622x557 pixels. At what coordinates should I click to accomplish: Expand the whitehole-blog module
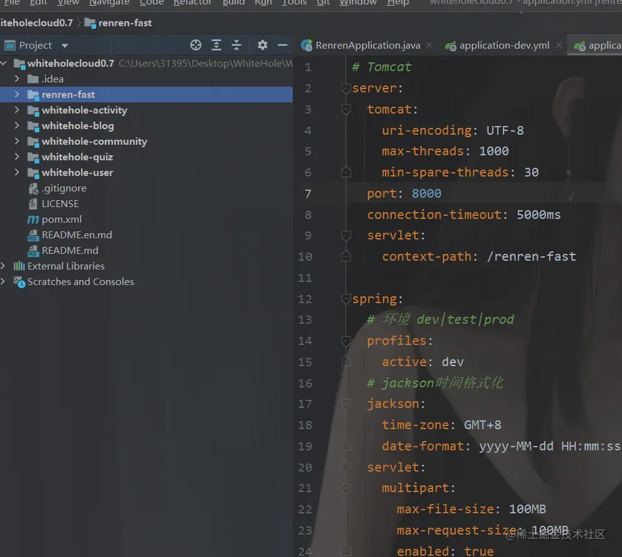[17, 125]
